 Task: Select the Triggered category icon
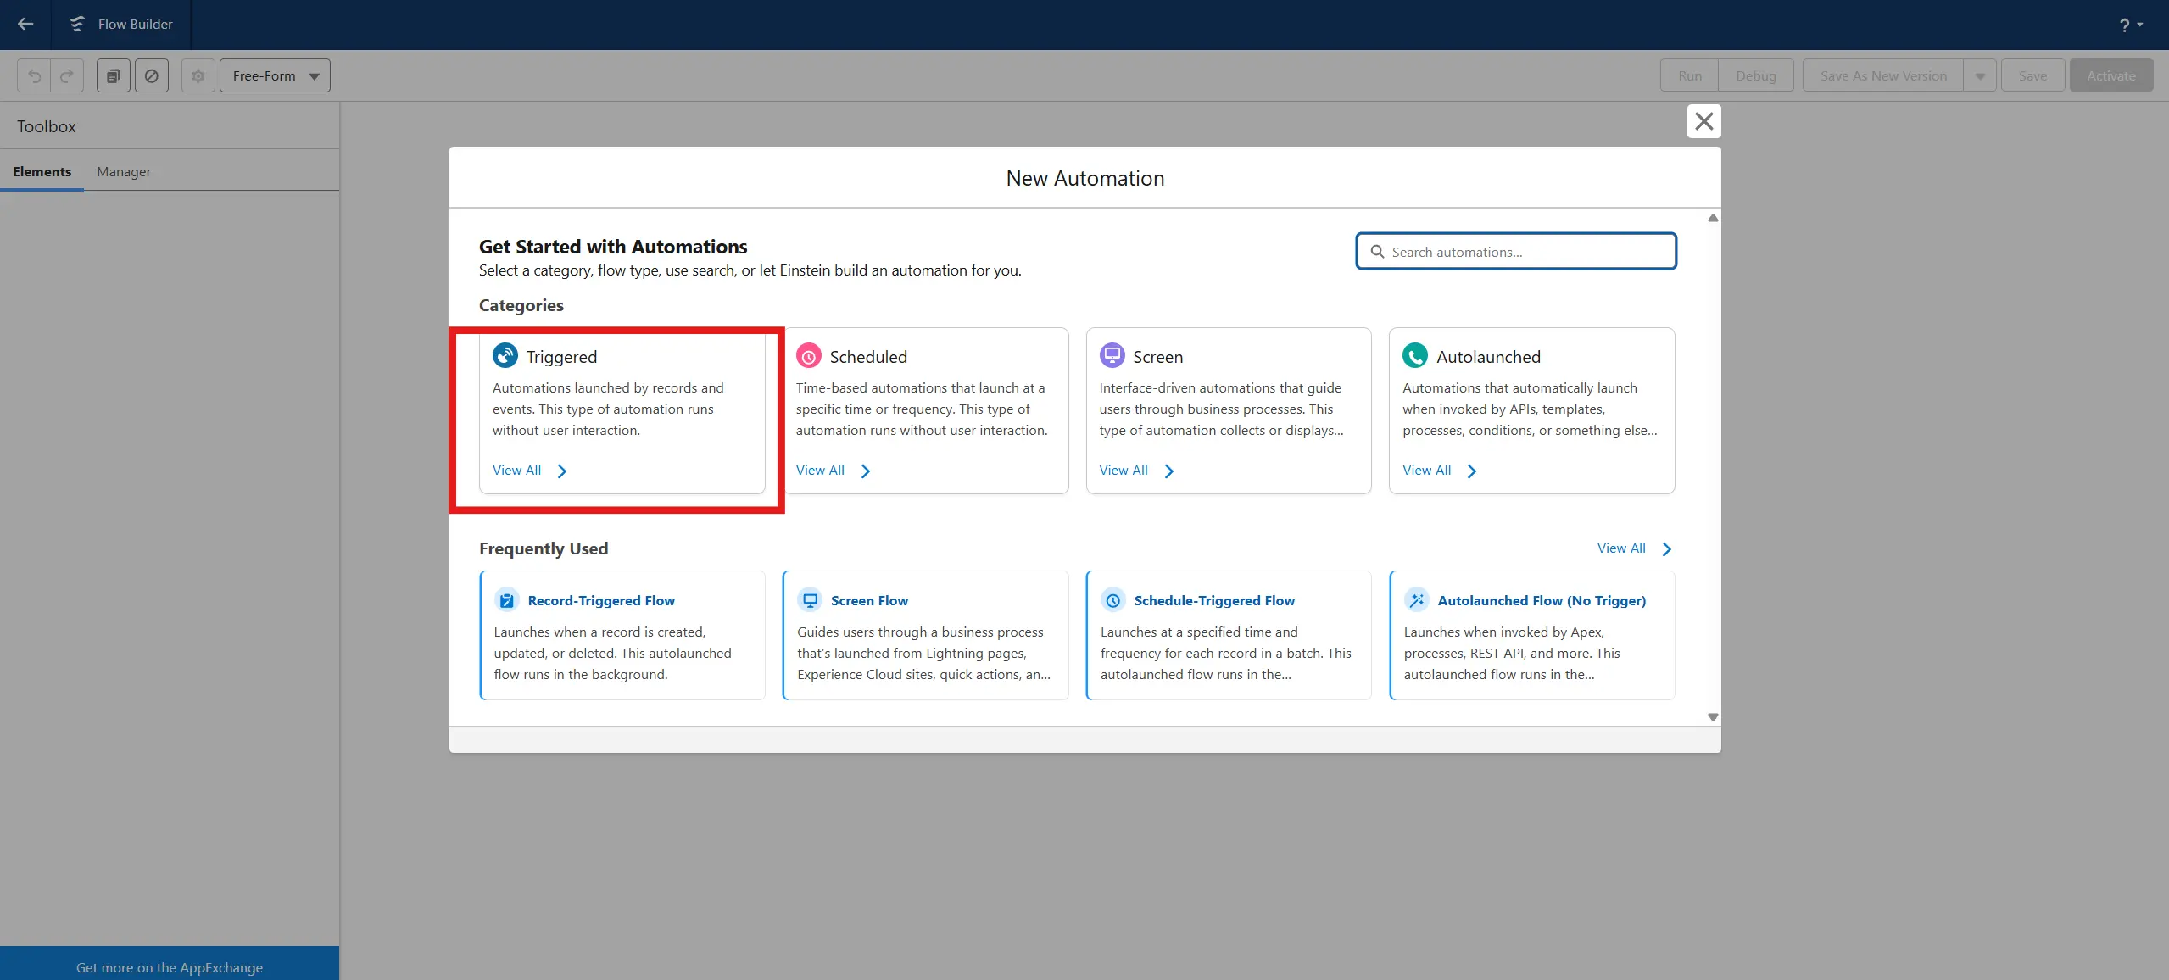(x=505, y=355)
